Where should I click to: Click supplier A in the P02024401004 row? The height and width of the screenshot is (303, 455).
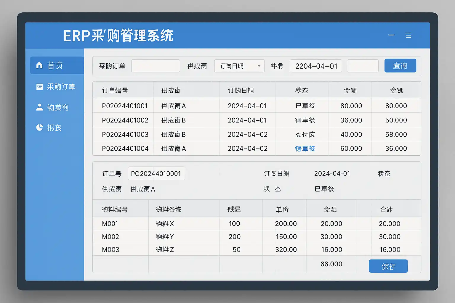click(174, 149)
